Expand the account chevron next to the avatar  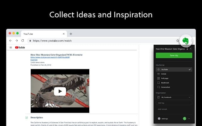[x=189, y=118]
